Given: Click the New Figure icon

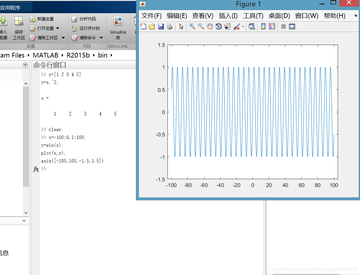Looking at the screenshot, I should (143, 27).
